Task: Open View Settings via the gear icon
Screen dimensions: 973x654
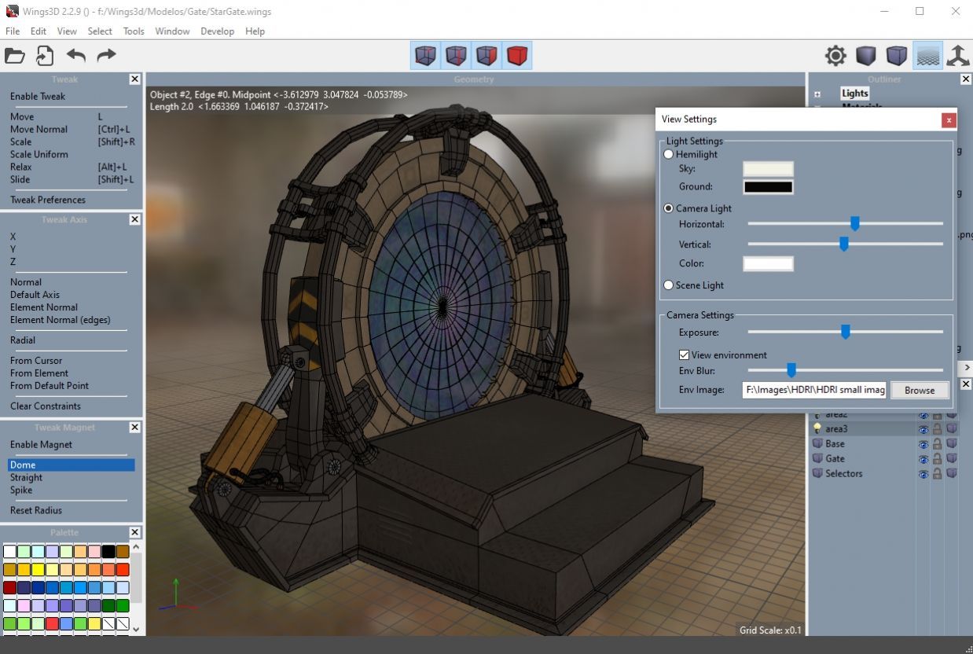Action: [x=835, y=55]
